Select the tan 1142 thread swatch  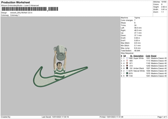(x=127, y=63)
